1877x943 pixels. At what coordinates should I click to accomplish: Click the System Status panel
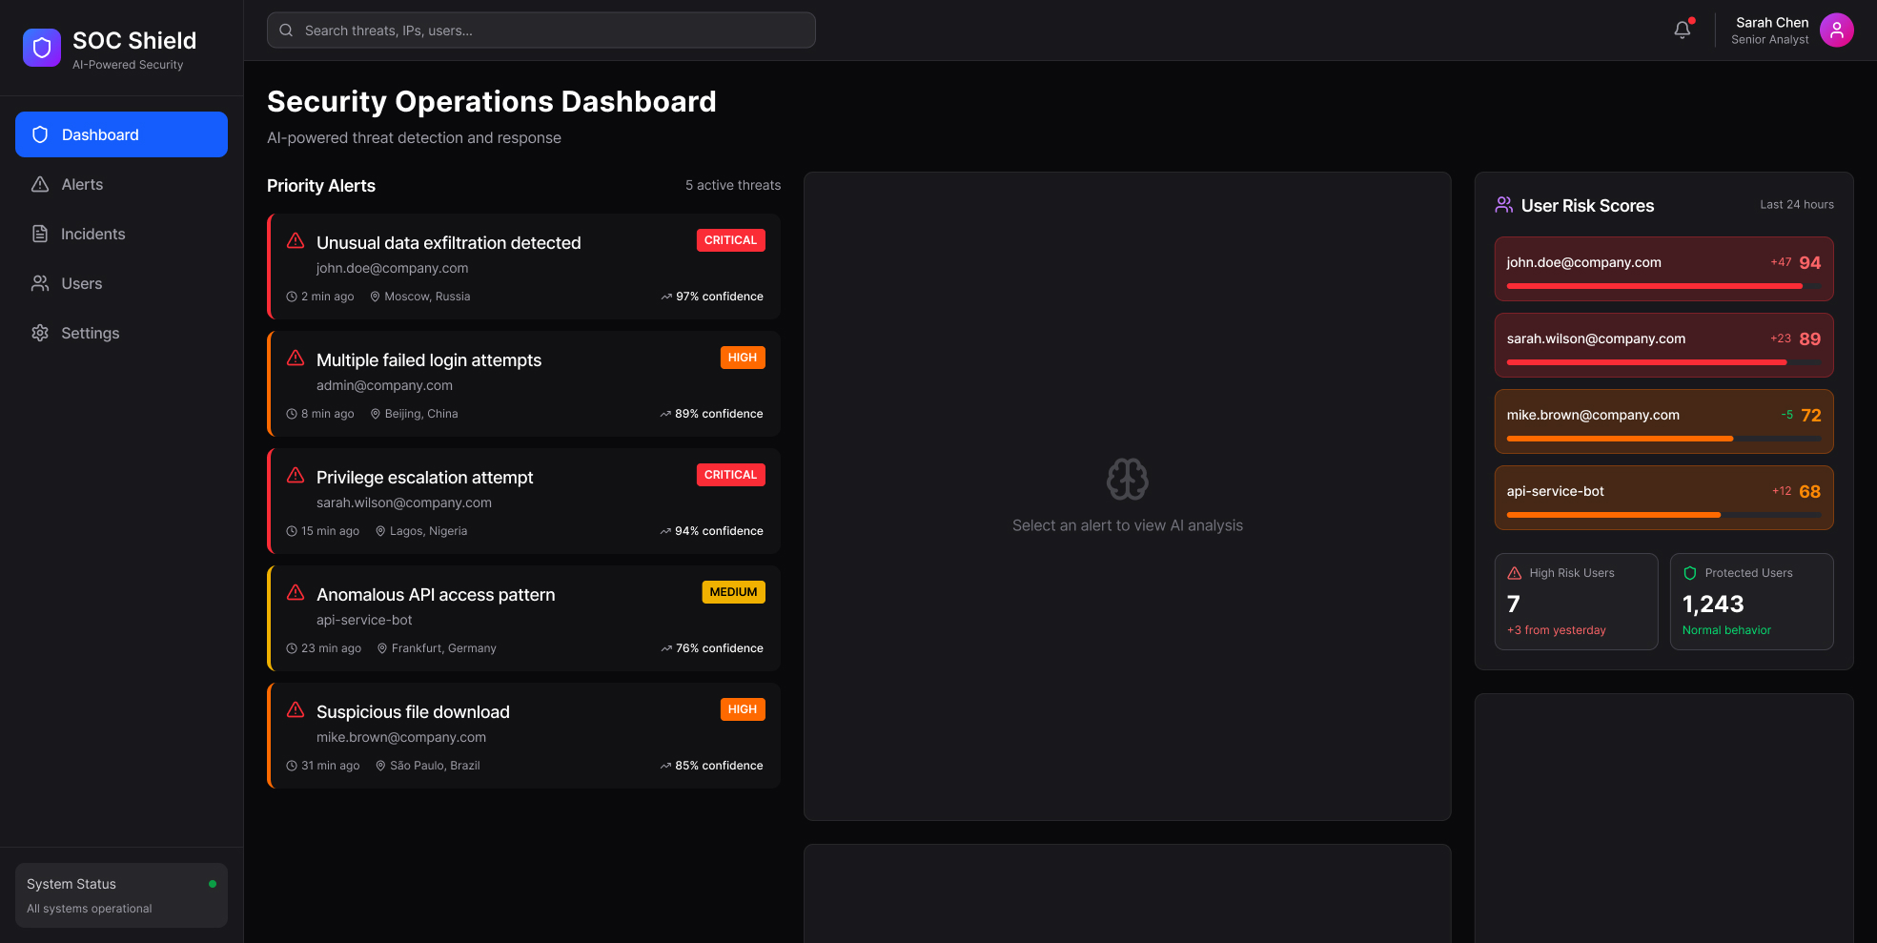coord(121,895)
